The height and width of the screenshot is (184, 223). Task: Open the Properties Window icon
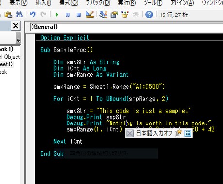point(114,15)
